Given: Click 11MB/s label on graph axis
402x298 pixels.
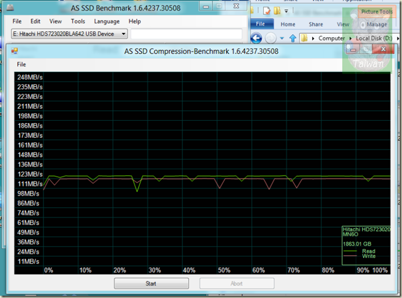Looking at the screenshot, I should pyautogui.click(x=28, y=262).
